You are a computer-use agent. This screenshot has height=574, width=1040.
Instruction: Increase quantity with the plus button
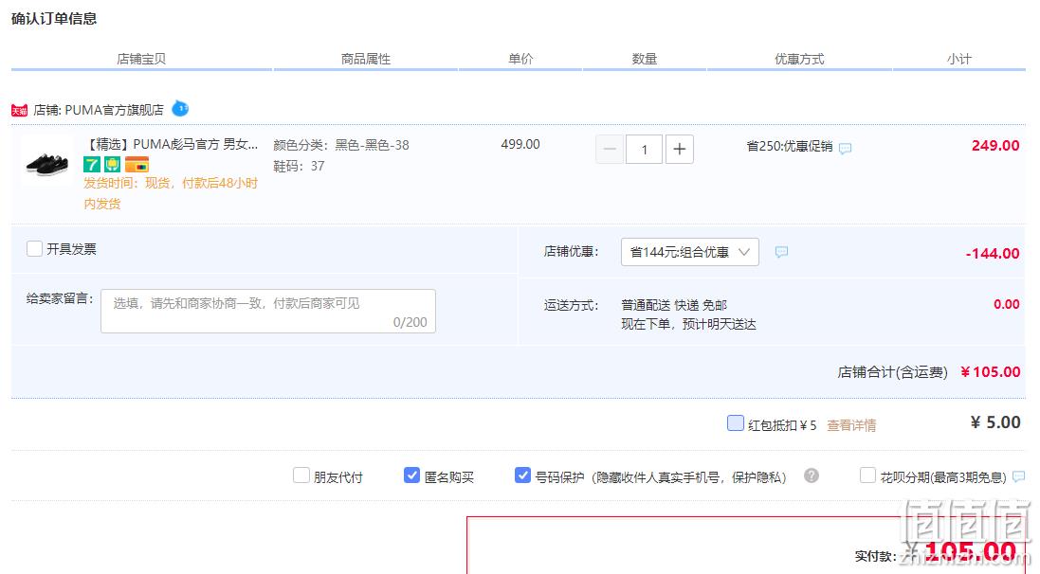coord(679,149)
